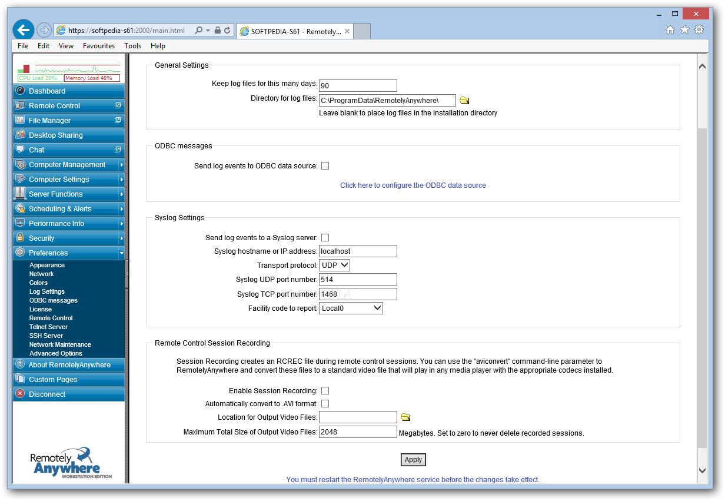Click the Remote Control monitor icon

coord(20,105)
